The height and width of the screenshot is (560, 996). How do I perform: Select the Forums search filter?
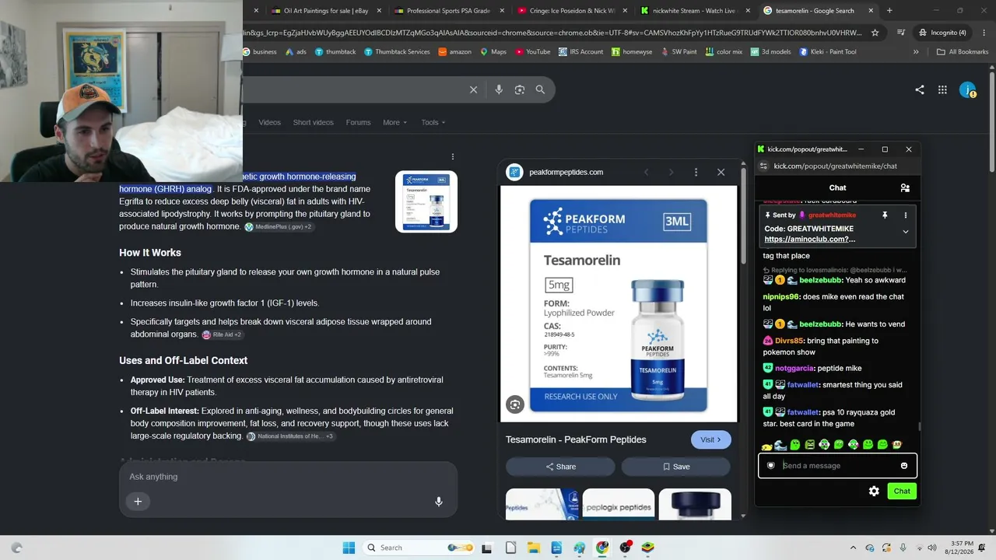[x=358, y=122]
